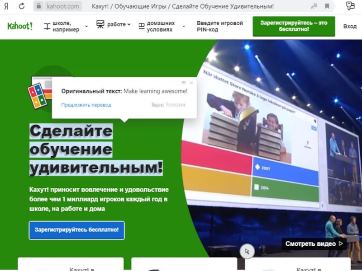Open the "работе" menu item

(x=114, y=24)
